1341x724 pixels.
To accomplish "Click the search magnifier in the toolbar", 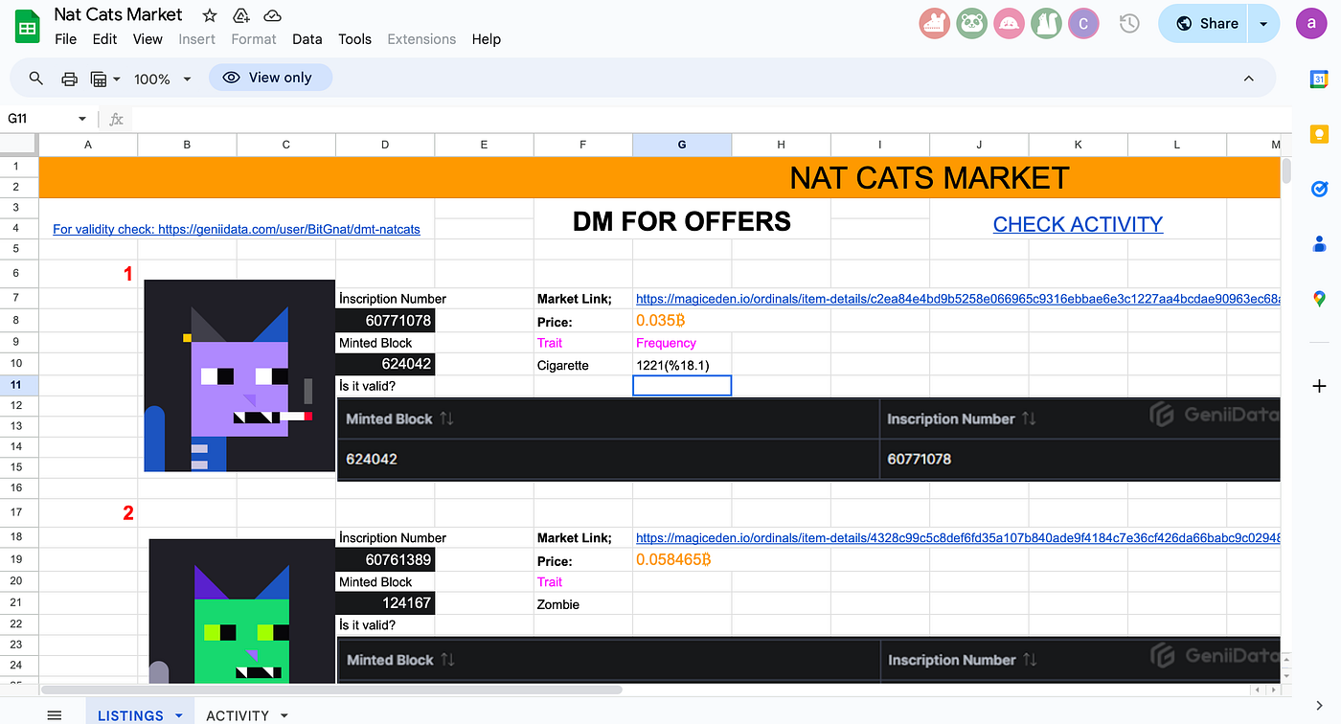I will pyautogui.click(x=36, y=79).
